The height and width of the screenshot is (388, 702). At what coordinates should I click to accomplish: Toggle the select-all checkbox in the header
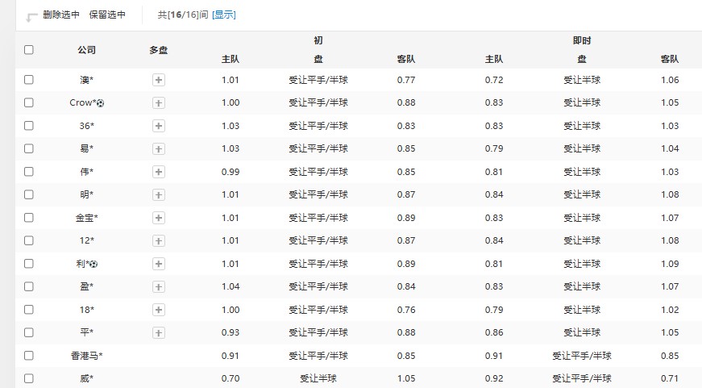[29, 50]
